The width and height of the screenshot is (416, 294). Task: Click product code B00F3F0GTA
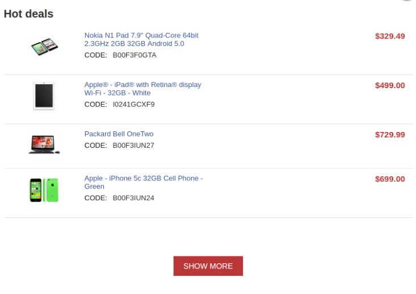[x=135, y=55]
